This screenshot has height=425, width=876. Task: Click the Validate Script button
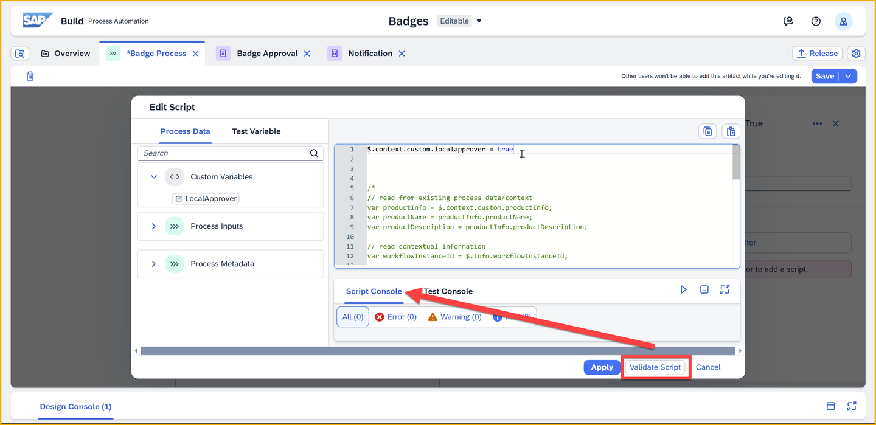coord(655,367)
